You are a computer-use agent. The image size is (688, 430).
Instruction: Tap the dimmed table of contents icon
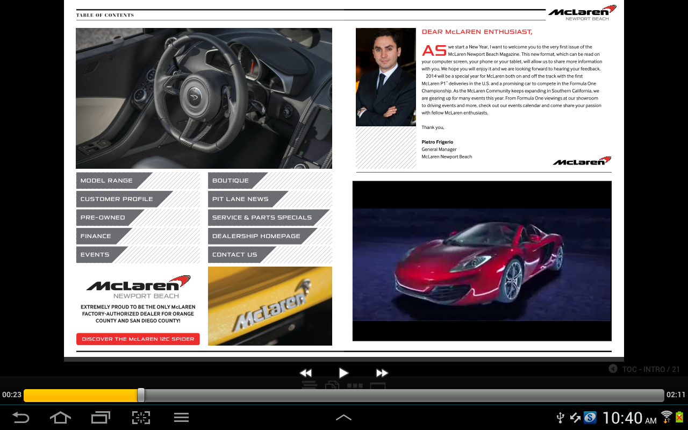(309, 385)
